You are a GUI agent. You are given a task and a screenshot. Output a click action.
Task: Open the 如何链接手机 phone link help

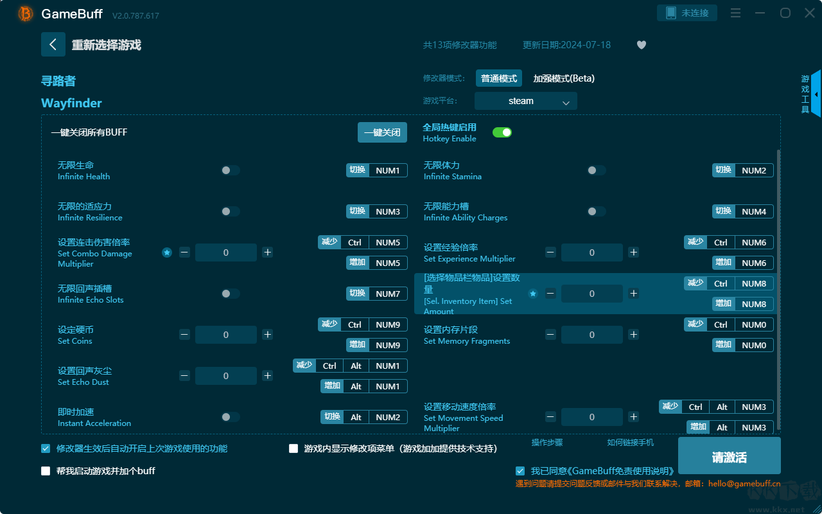631,443
